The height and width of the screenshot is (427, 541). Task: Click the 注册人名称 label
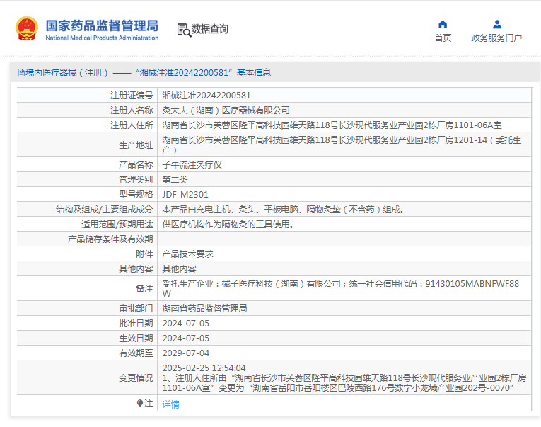132,110
